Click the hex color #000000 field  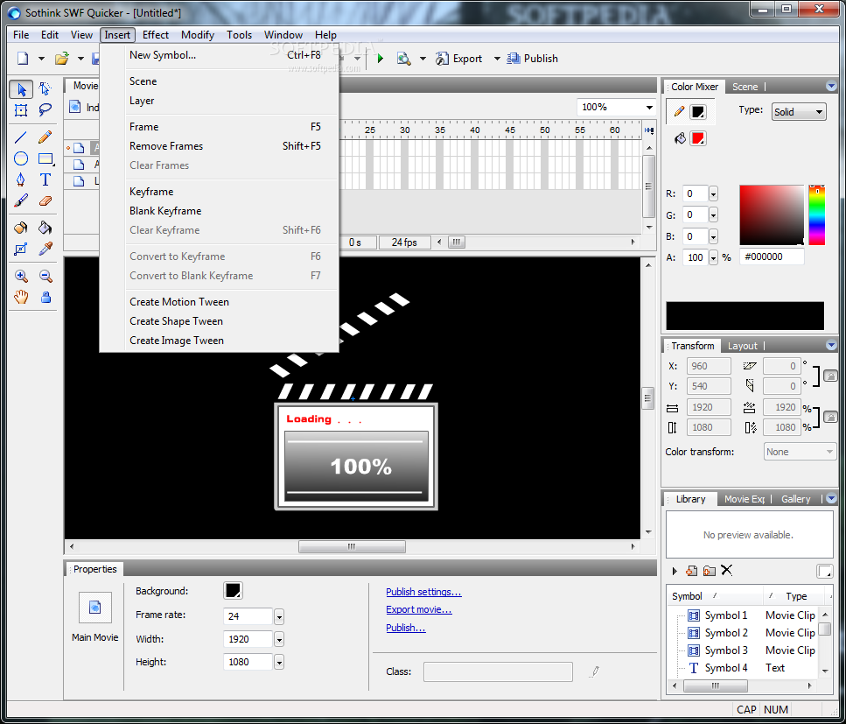click(x=773, y=257)
